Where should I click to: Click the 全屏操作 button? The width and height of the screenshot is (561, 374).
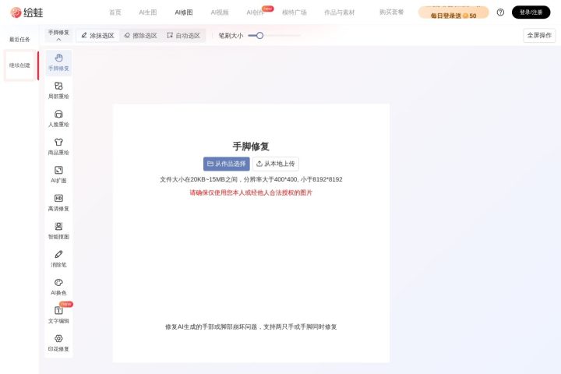[539, 35]
